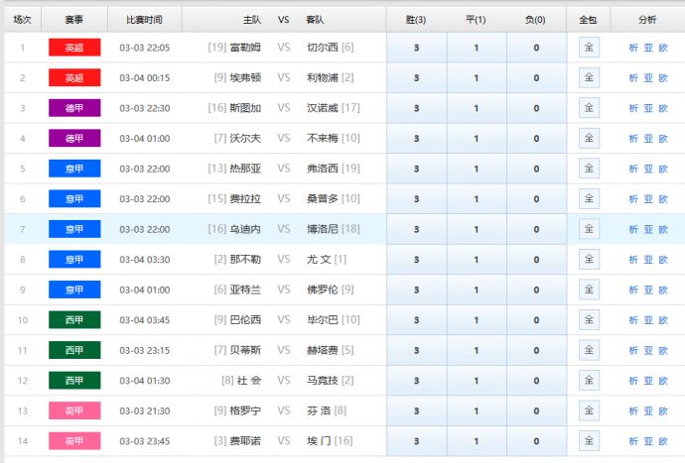Click 全 for 社会 vs 马竞技
This screenshot has width=685, height=463.
coord(589,380)
